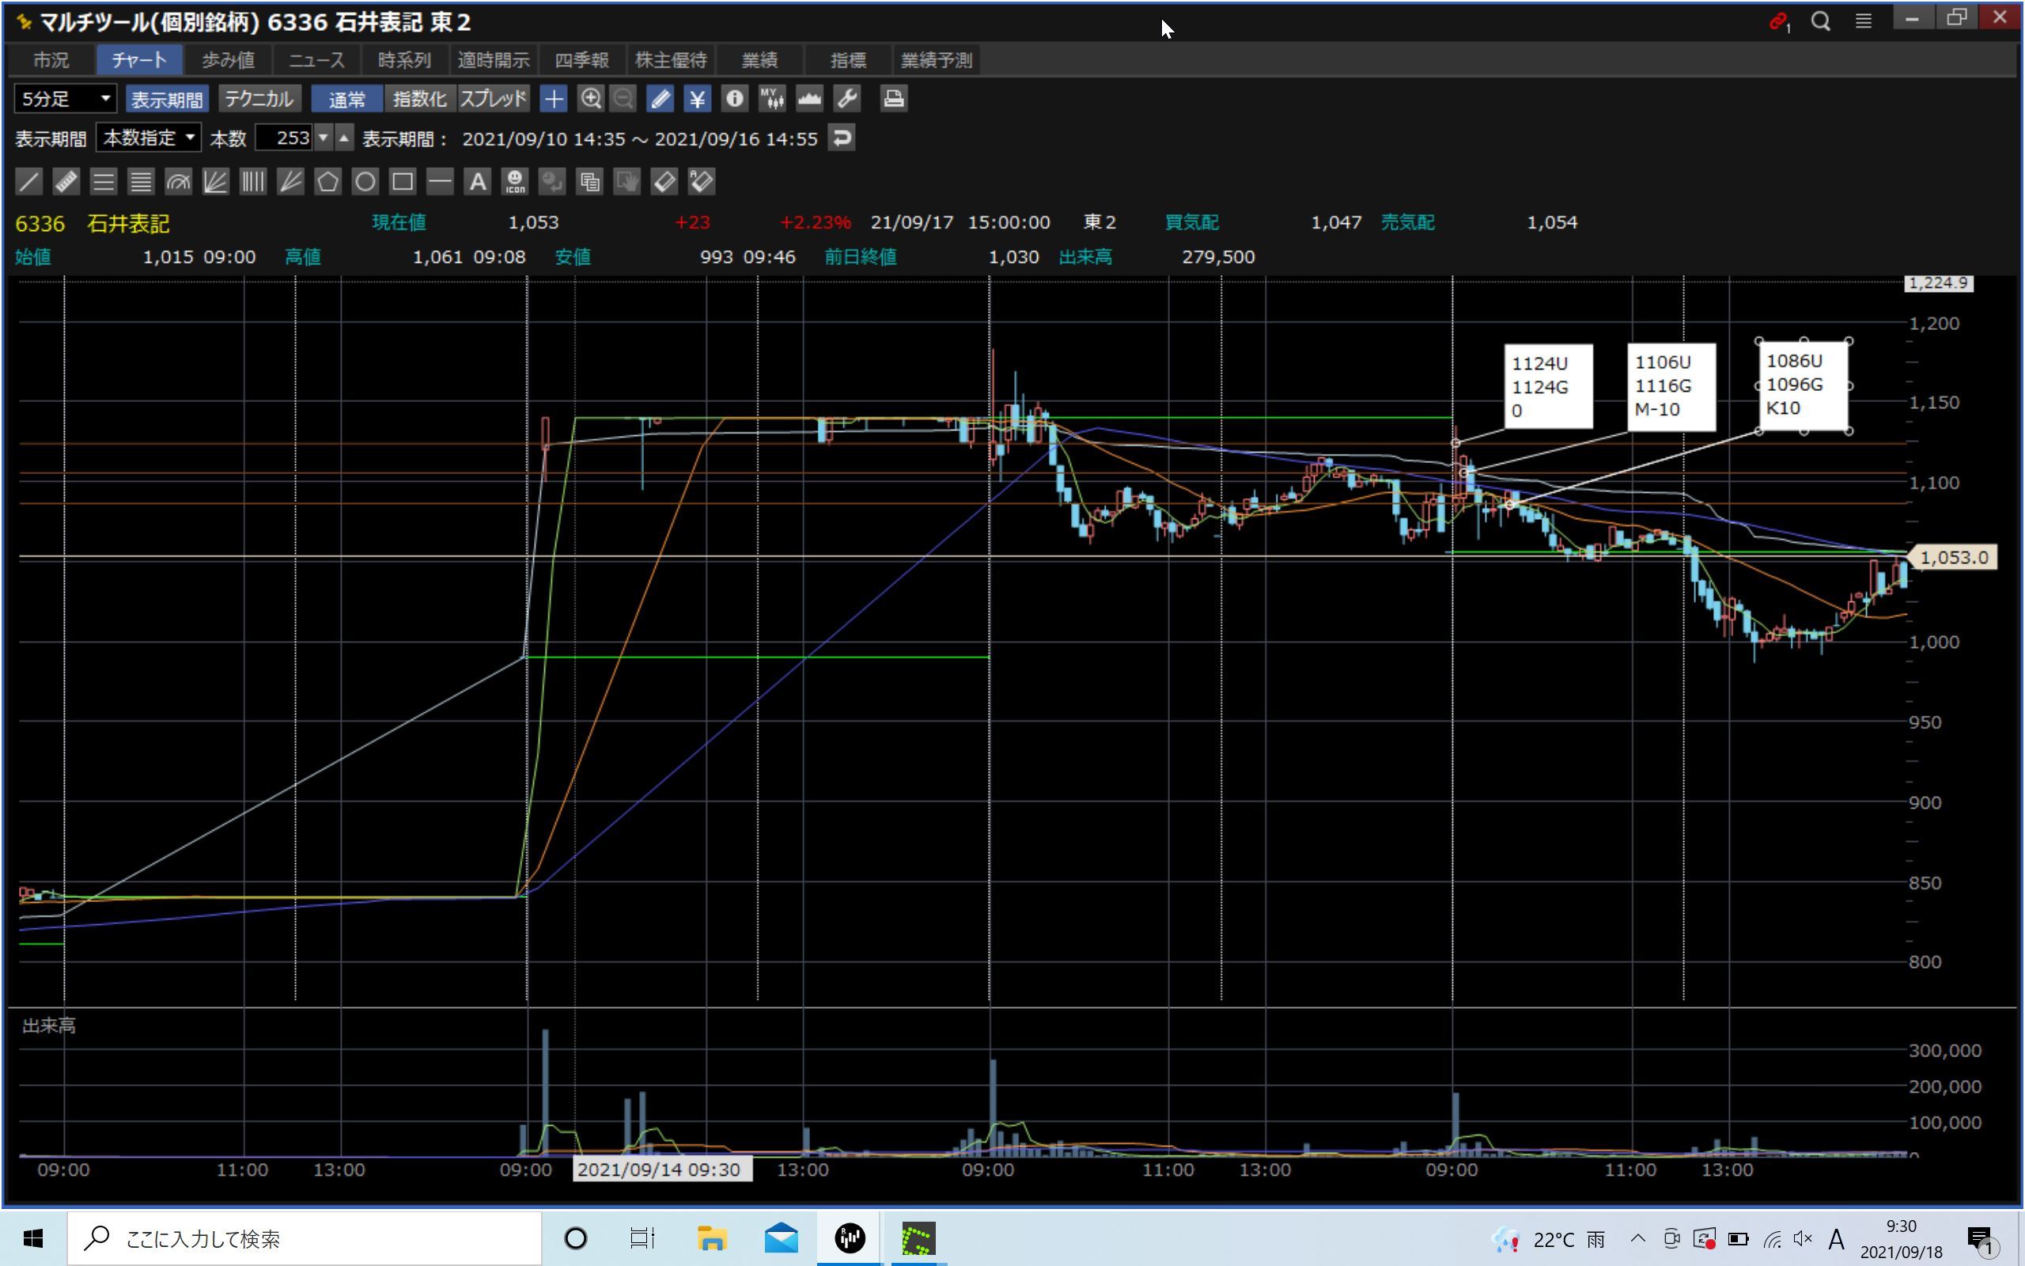
Task: Select the text annotation A tool
Action: point(477,182)
